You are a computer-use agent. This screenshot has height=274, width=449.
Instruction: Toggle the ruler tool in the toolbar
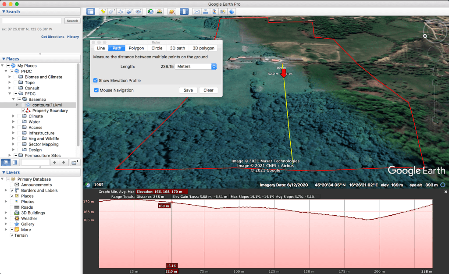click(184, 11)
